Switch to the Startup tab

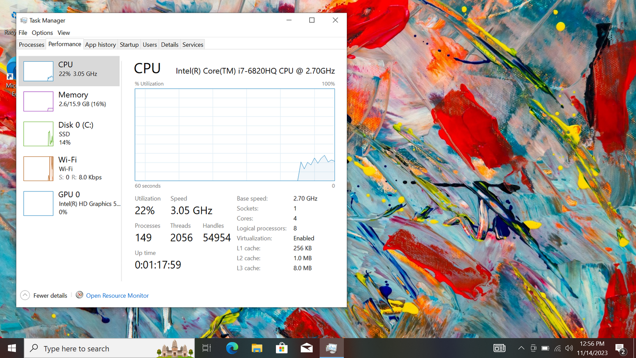click(129, 44)
